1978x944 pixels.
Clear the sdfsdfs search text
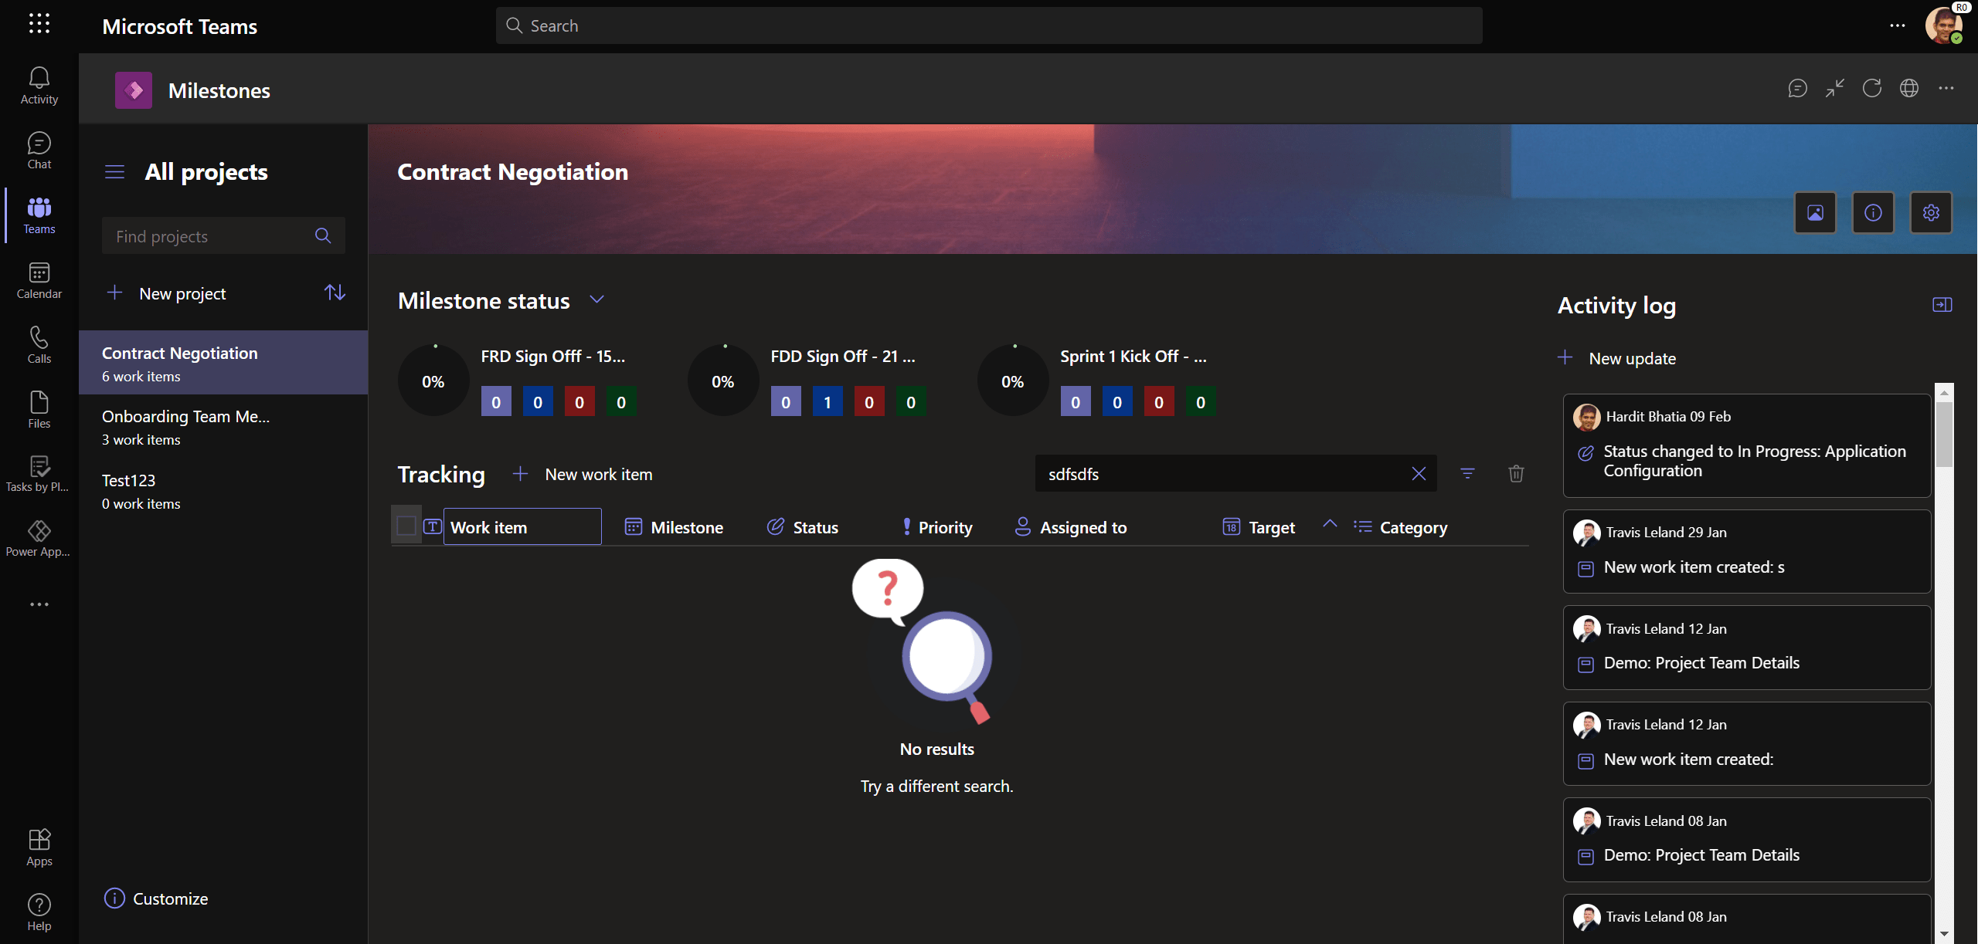[1418, 473]
